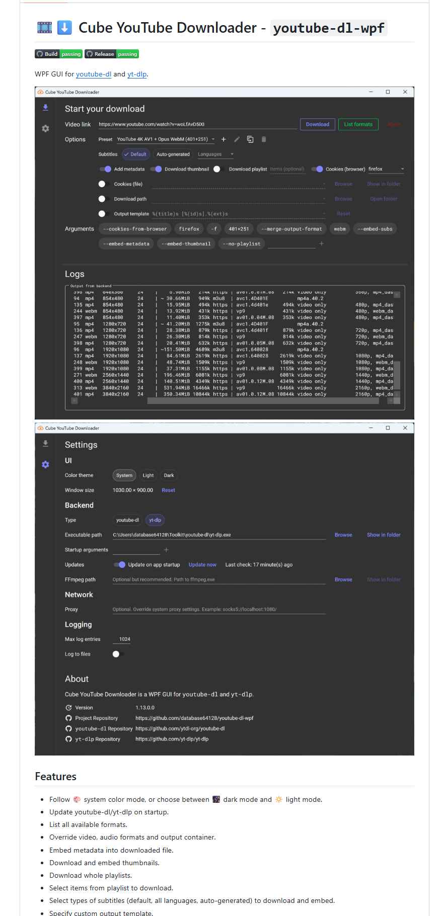
Task: Open youtube-dl link in README intro
Action: pyautogui.click(x=94, y=74)
